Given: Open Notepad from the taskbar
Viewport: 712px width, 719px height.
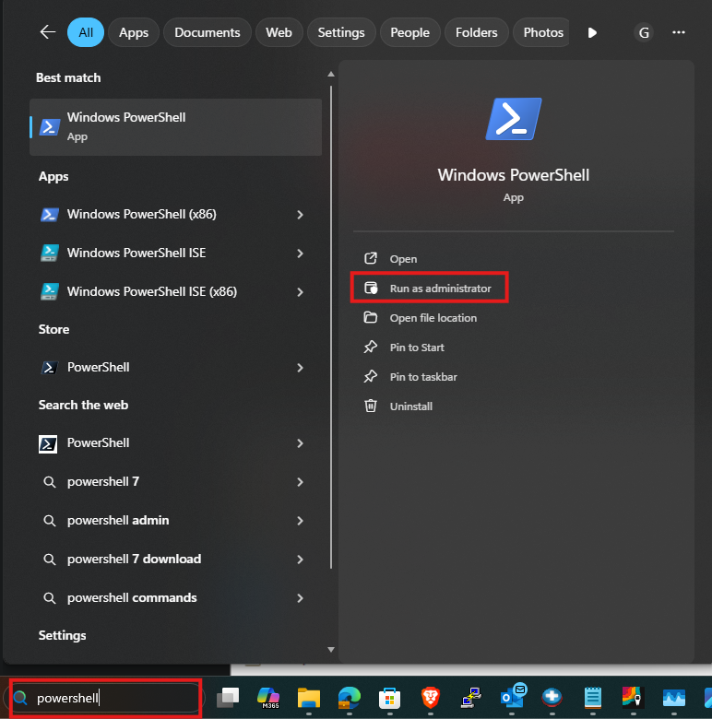Looking at the screenshot, I should tap(592, 698).
